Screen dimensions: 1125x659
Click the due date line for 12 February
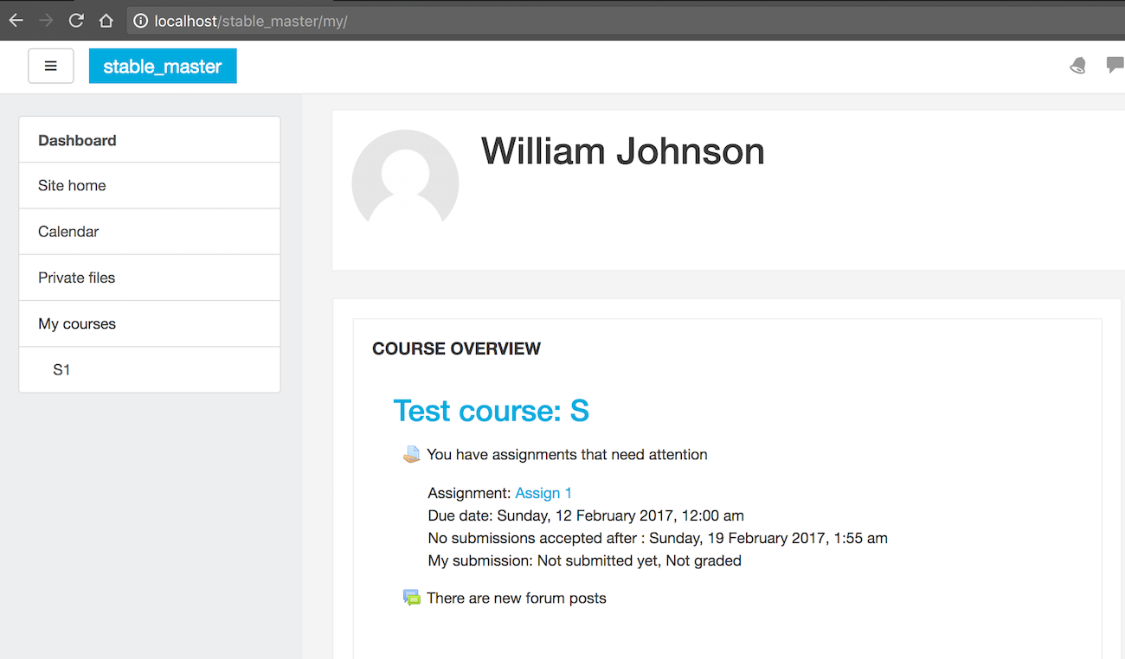pyautogui.click(x=586, y=515)
